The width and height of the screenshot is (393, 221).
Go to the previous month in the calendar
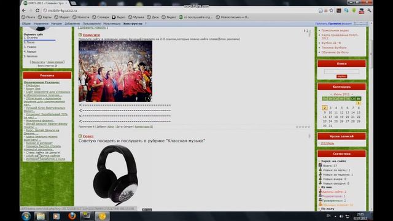coord(331,95)
